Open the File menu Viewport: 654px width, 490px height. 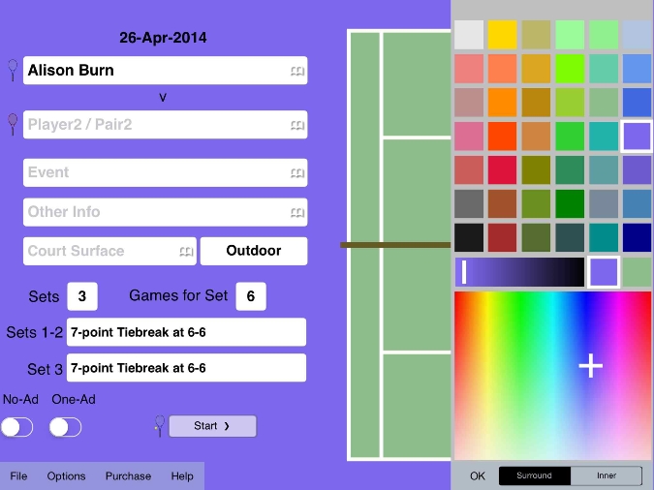point(18,475)
